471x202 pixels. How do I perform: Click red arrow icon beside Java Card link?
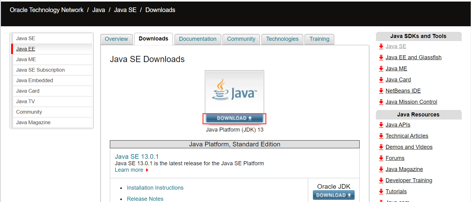pos(381,80)
